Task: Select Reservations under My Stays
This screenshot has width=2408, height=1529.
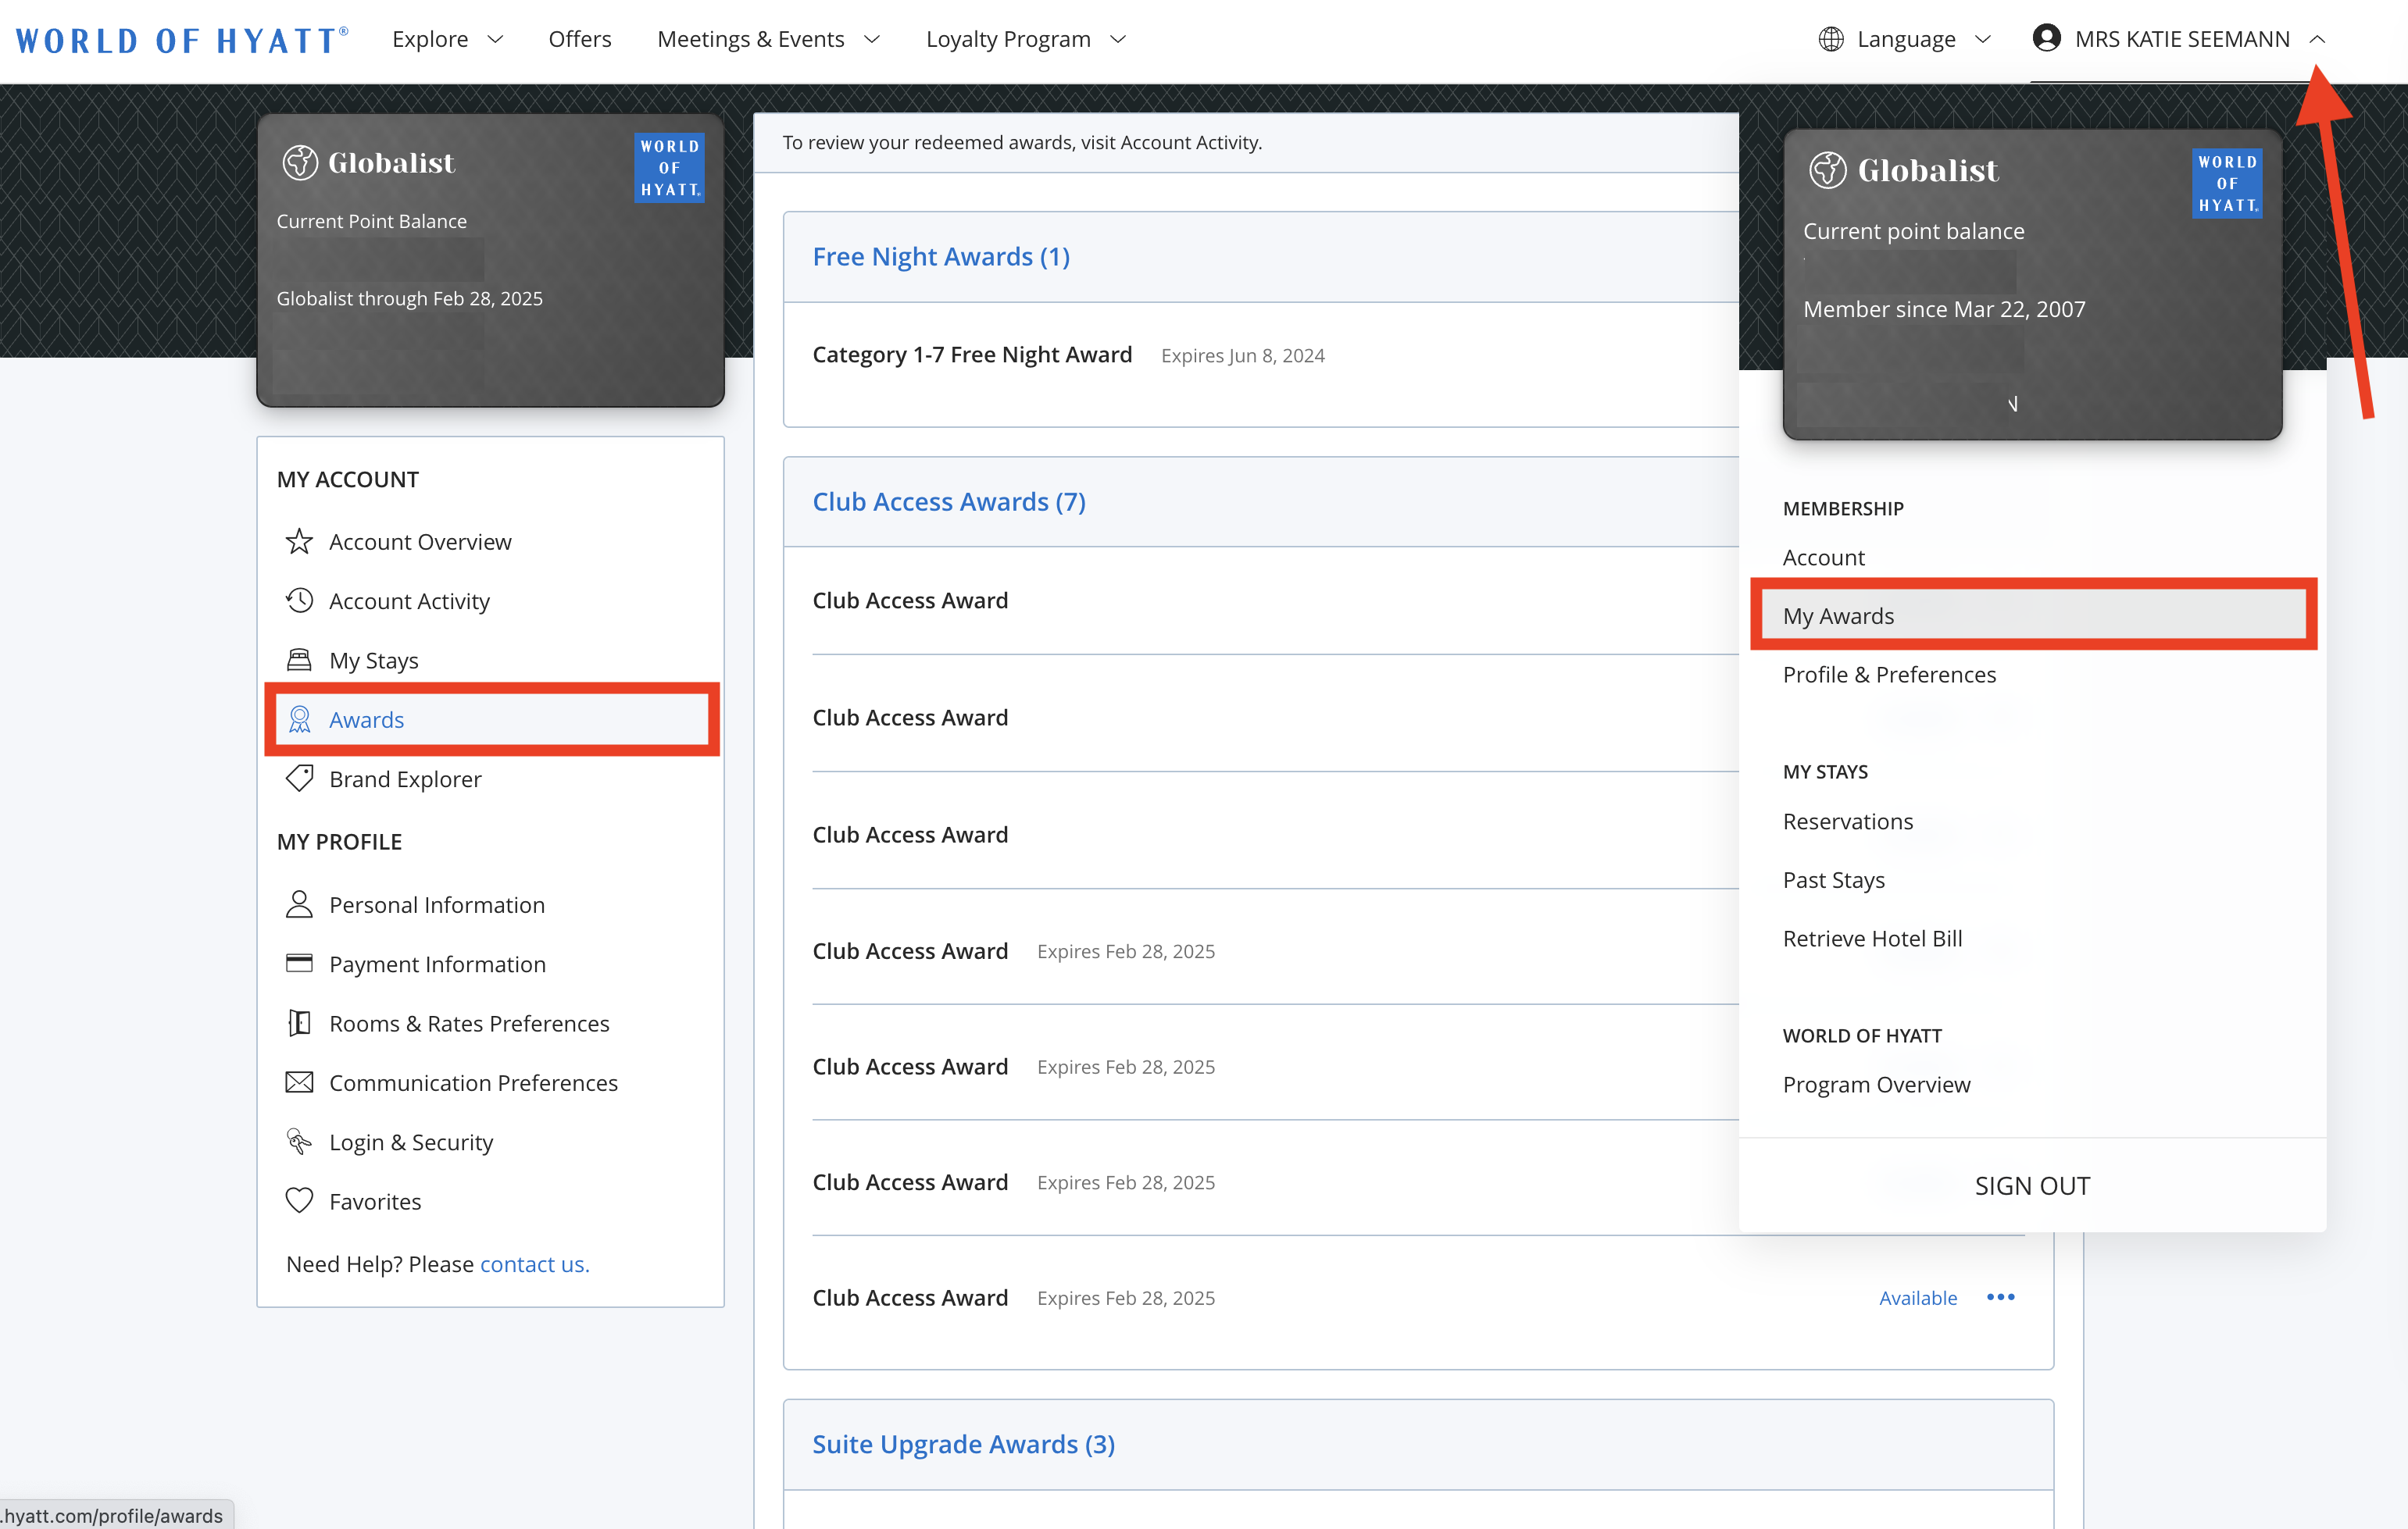Action: coord(1848,822)
